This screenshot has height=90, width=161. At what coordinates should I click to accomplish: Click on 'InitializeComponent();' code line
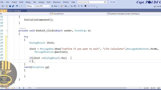(x=38, y=20)
